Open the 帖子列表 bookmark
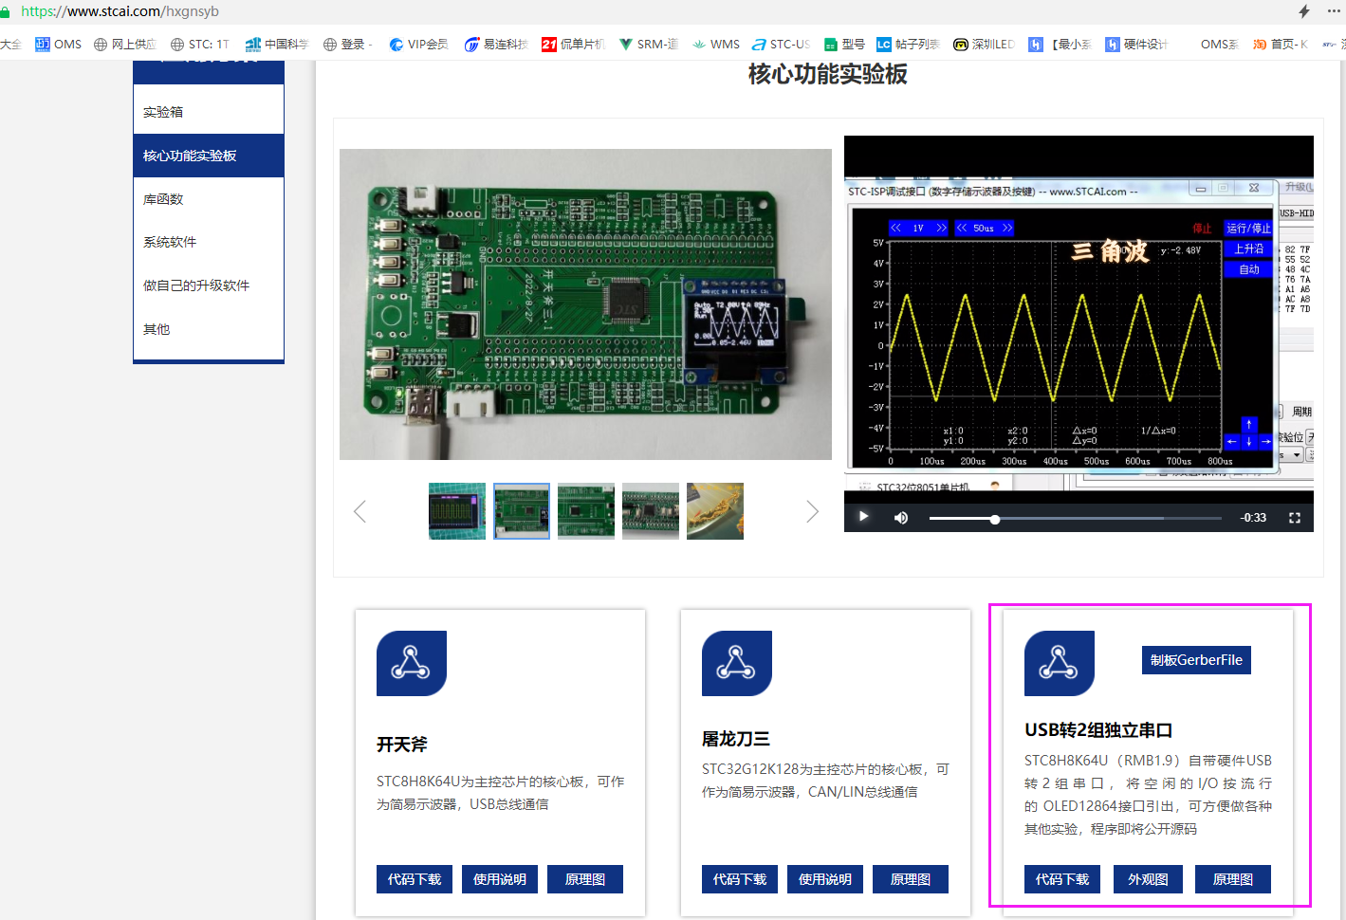 pos(908,45)
